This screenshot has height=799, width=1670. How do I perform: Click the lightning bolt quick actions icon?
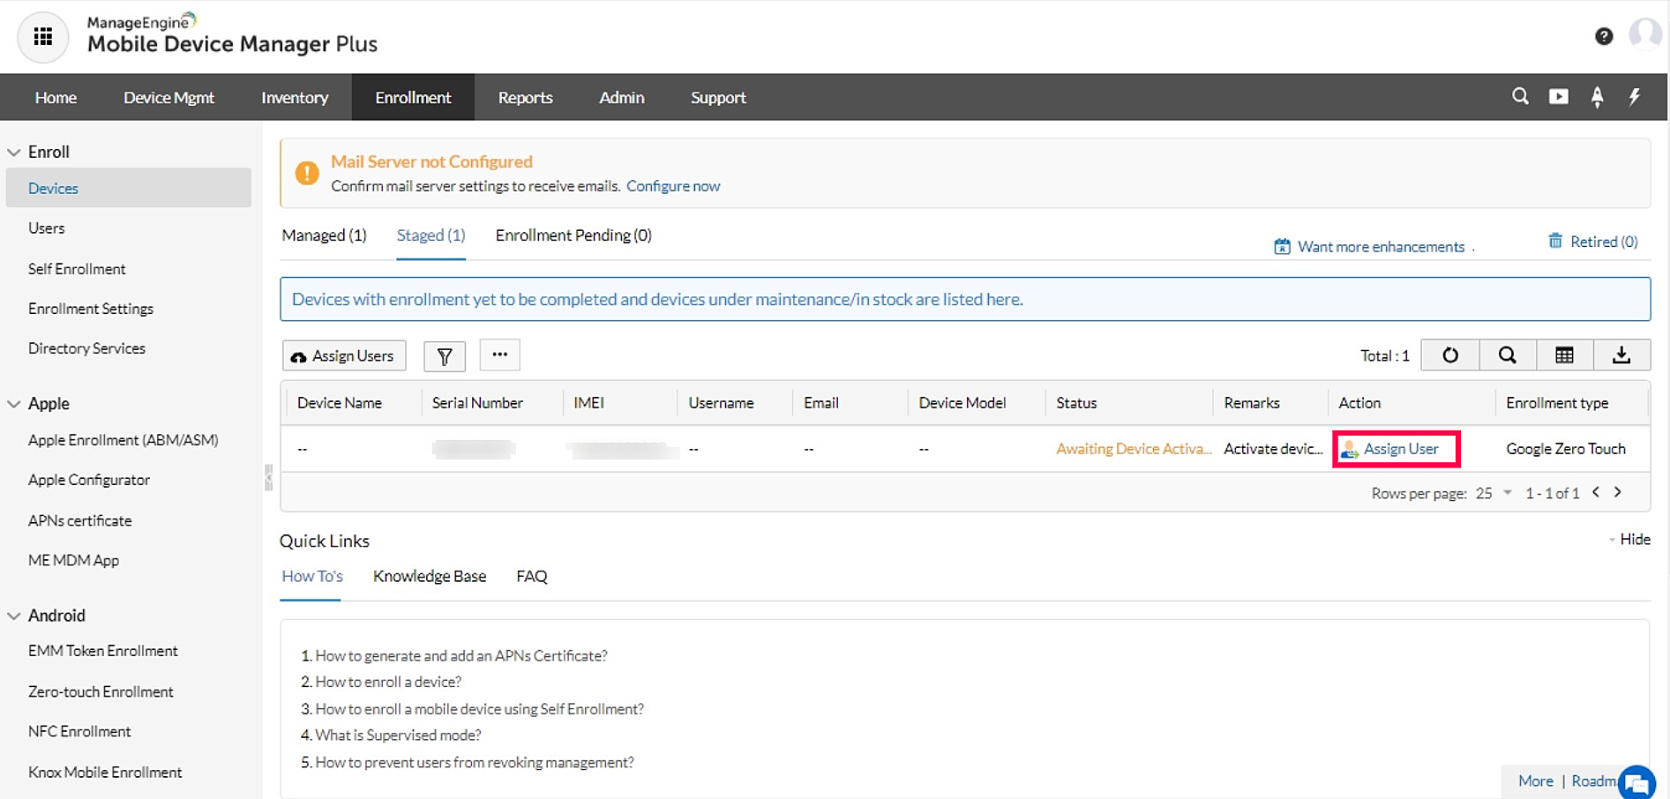(1635, 97)
